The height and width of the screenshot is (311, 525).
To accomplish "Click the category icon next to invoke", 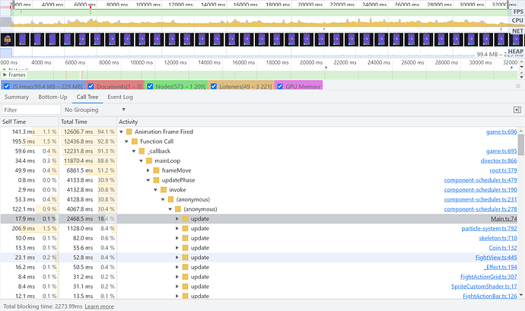I will click(x=163, y=189).
